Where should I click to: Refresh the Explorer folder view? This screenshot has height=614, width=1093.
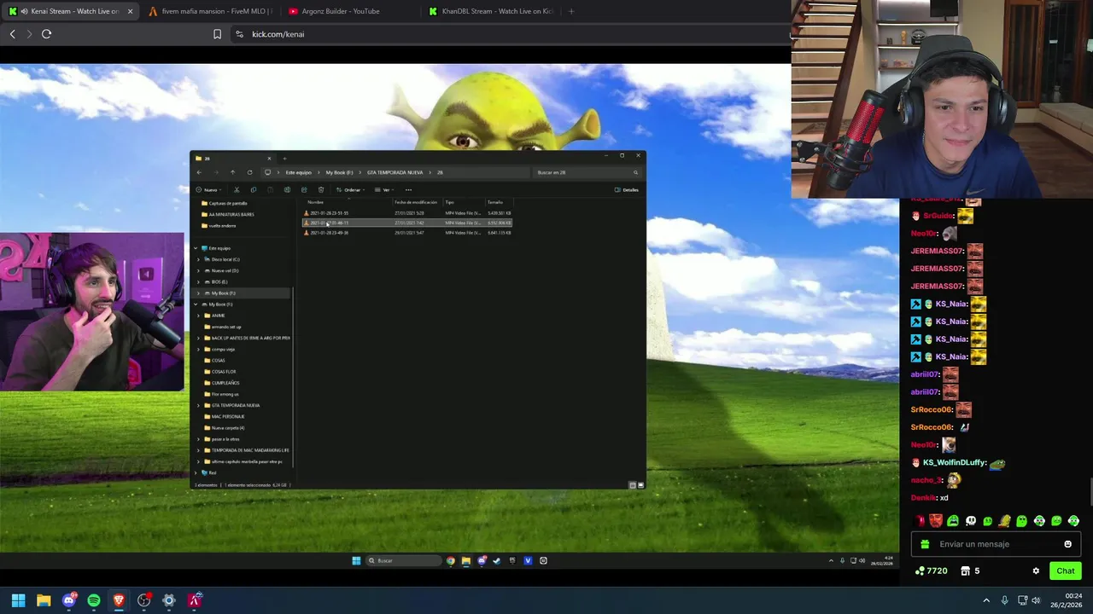[249, 172]
